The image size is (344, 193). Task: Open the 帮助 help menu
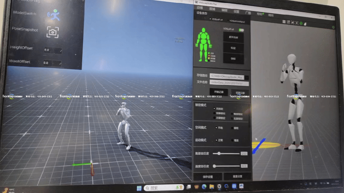pyautogui.click(x=260, y=14)
